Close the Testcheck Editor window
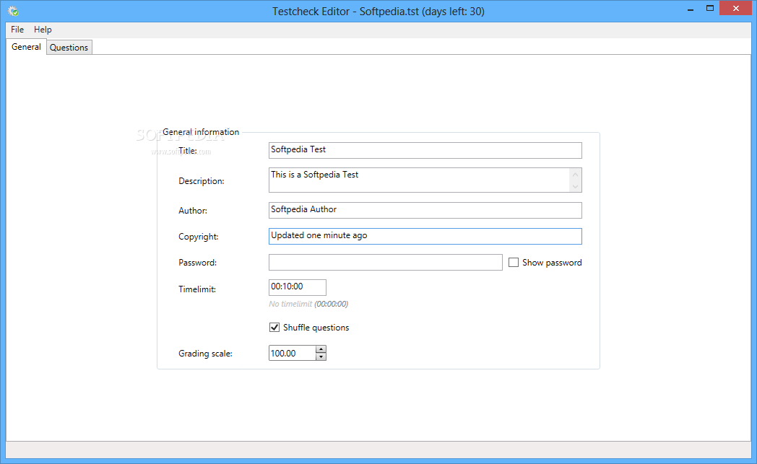 [x=736, y=8]
